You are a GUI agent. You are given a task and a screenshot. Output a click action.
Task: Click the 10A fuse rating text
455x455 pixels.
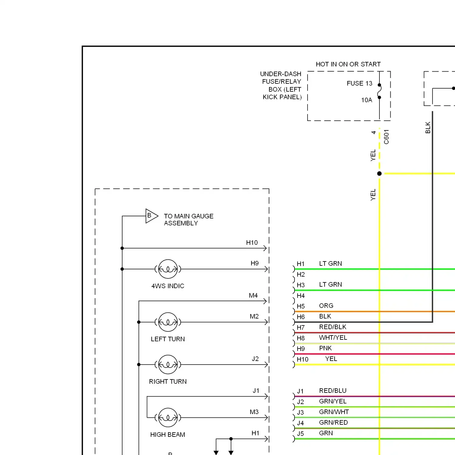[x=366, y=100]
